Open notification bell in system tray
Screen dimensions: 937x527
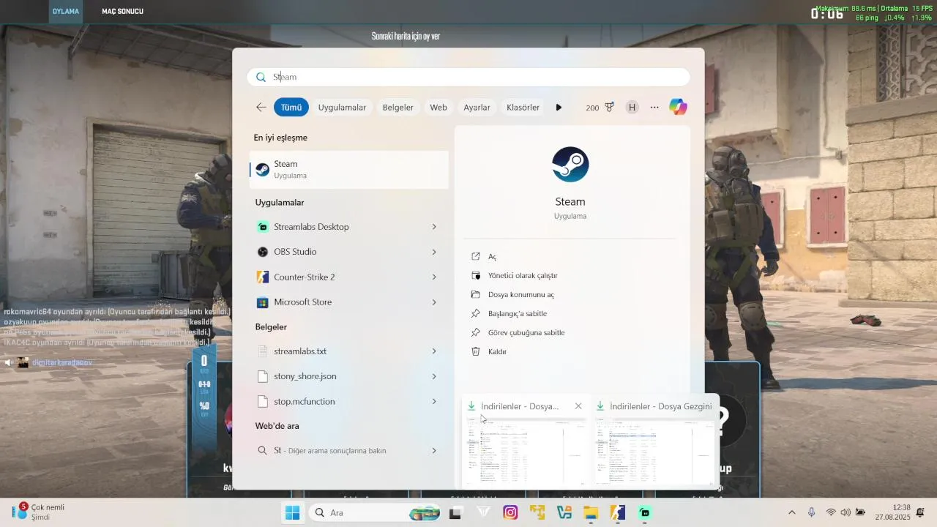pos(920,512)
